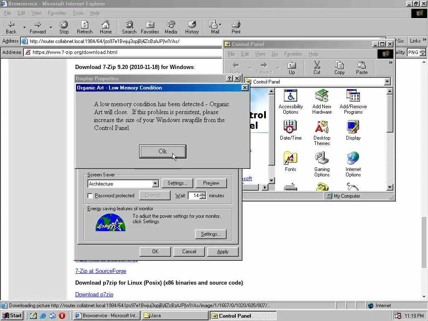Adjust the Wait minutes spinner arrows
428x321 pixels.
202,196
